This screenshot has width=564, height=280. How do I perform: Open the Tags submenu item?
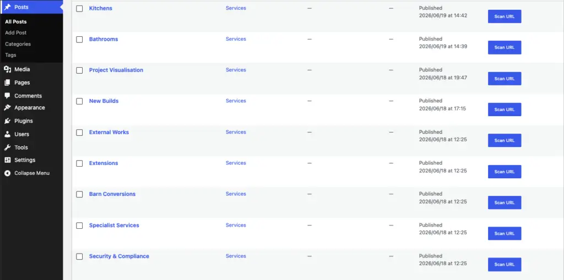[x=10, y=55]
